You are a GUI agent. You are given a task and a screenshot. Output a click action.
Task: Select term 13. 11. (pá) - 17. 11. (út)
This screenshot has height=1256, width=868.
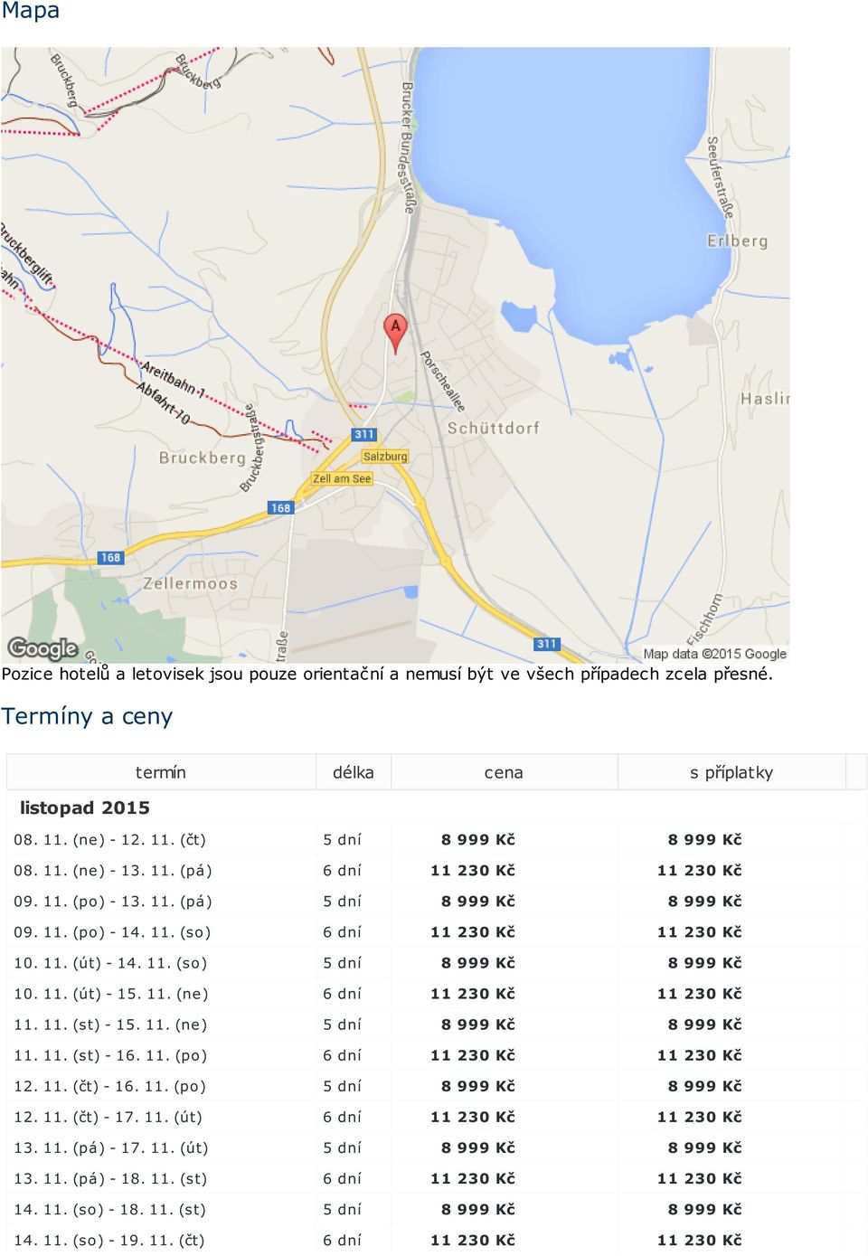111,1147
